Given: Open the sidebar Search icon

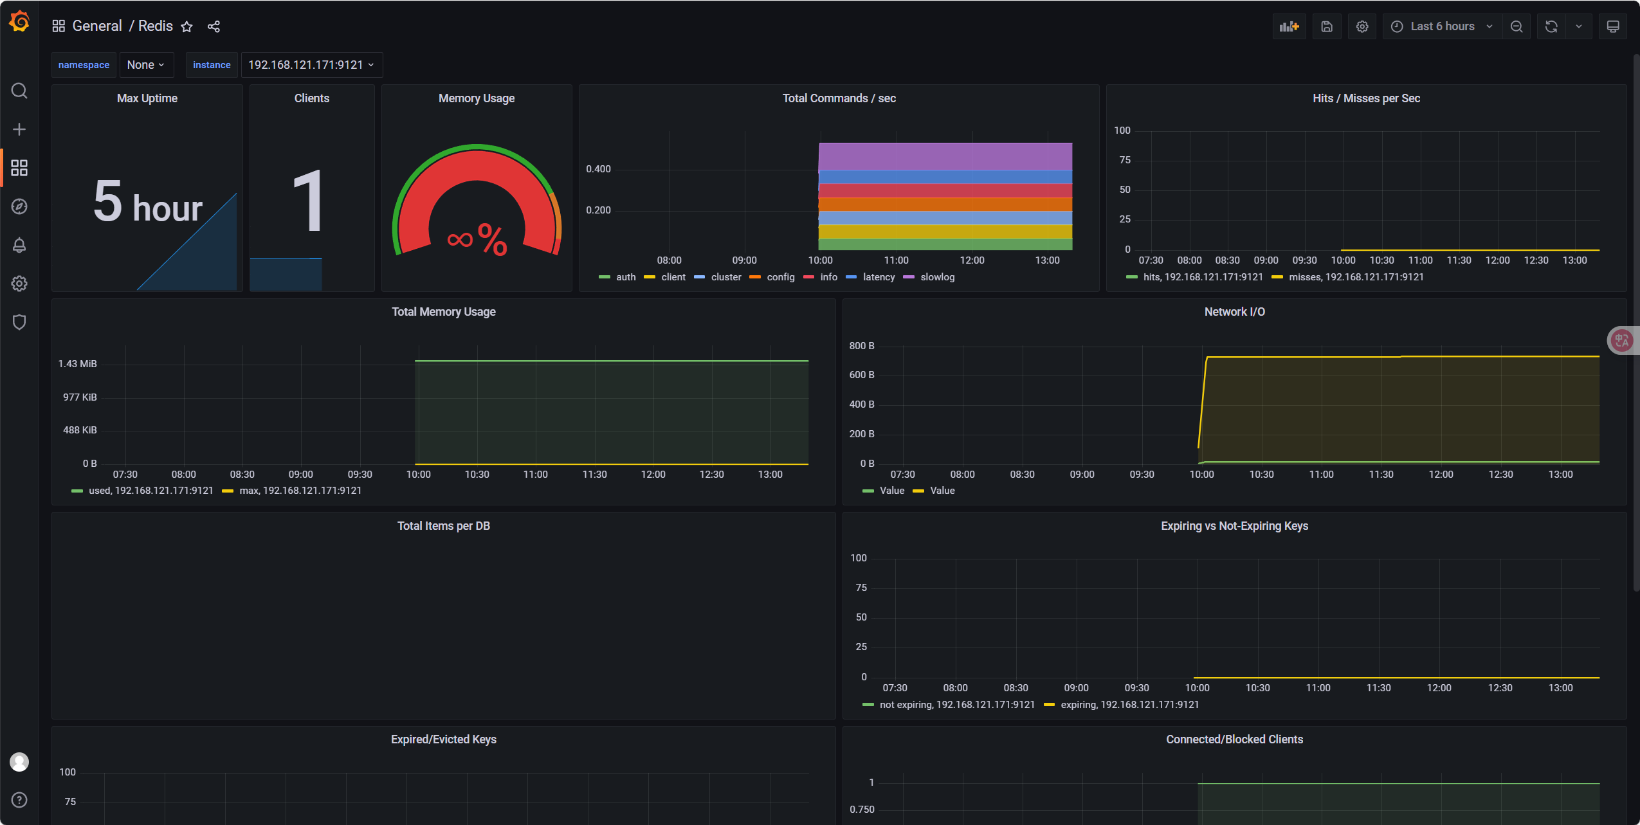Looking at the screenshot, I should [x=19, y=91].
